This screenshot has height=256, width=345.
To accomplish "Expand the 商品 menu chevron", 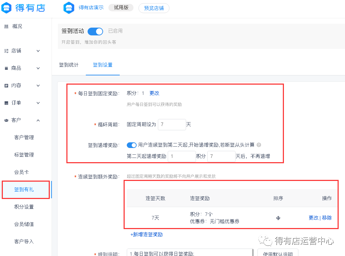I will (38, 68).
